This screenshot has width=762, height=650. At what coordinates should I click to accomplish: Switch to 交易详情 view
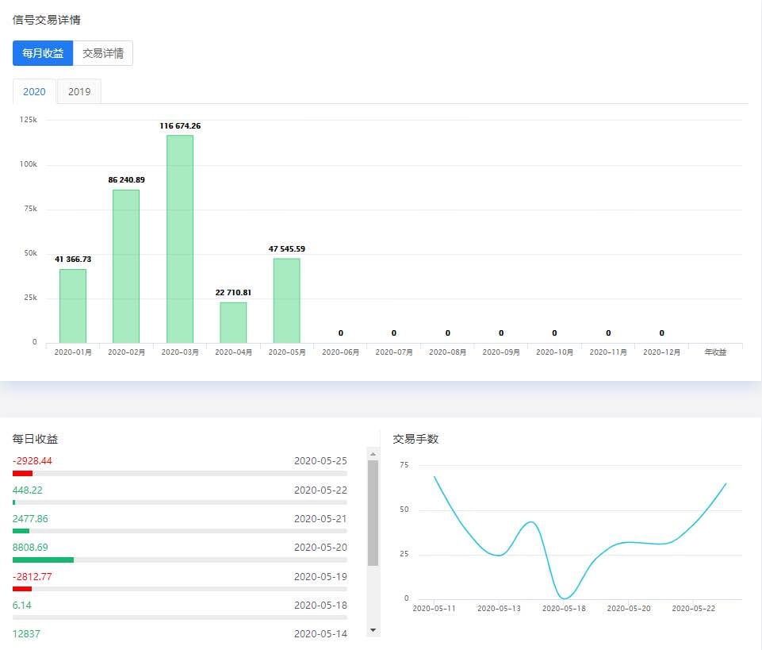coord(103,53)
